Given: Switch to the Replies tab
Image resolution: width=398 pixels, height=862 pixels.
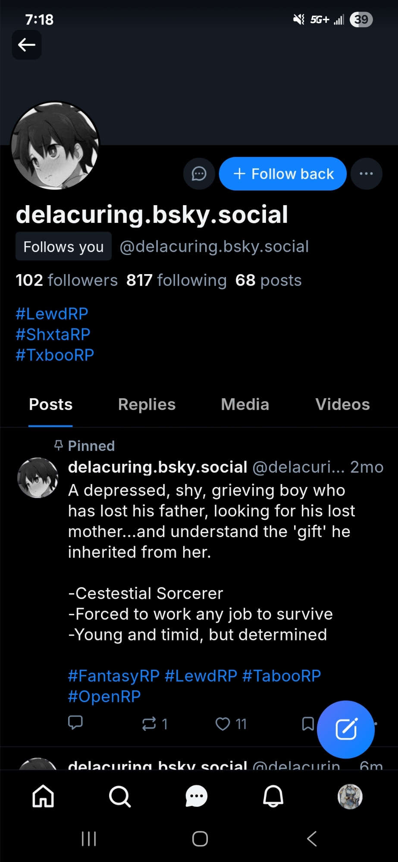Looking at the screenshot, I should (147, 405).
